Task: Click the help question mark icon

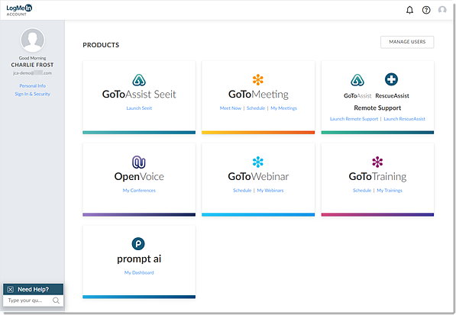Action: [x=426, y=10]
